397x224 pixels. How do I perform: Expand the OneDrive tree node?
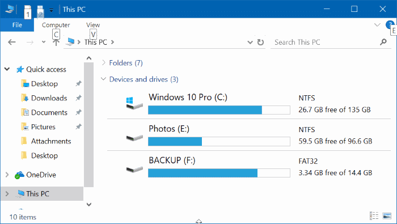pos(7,175)
